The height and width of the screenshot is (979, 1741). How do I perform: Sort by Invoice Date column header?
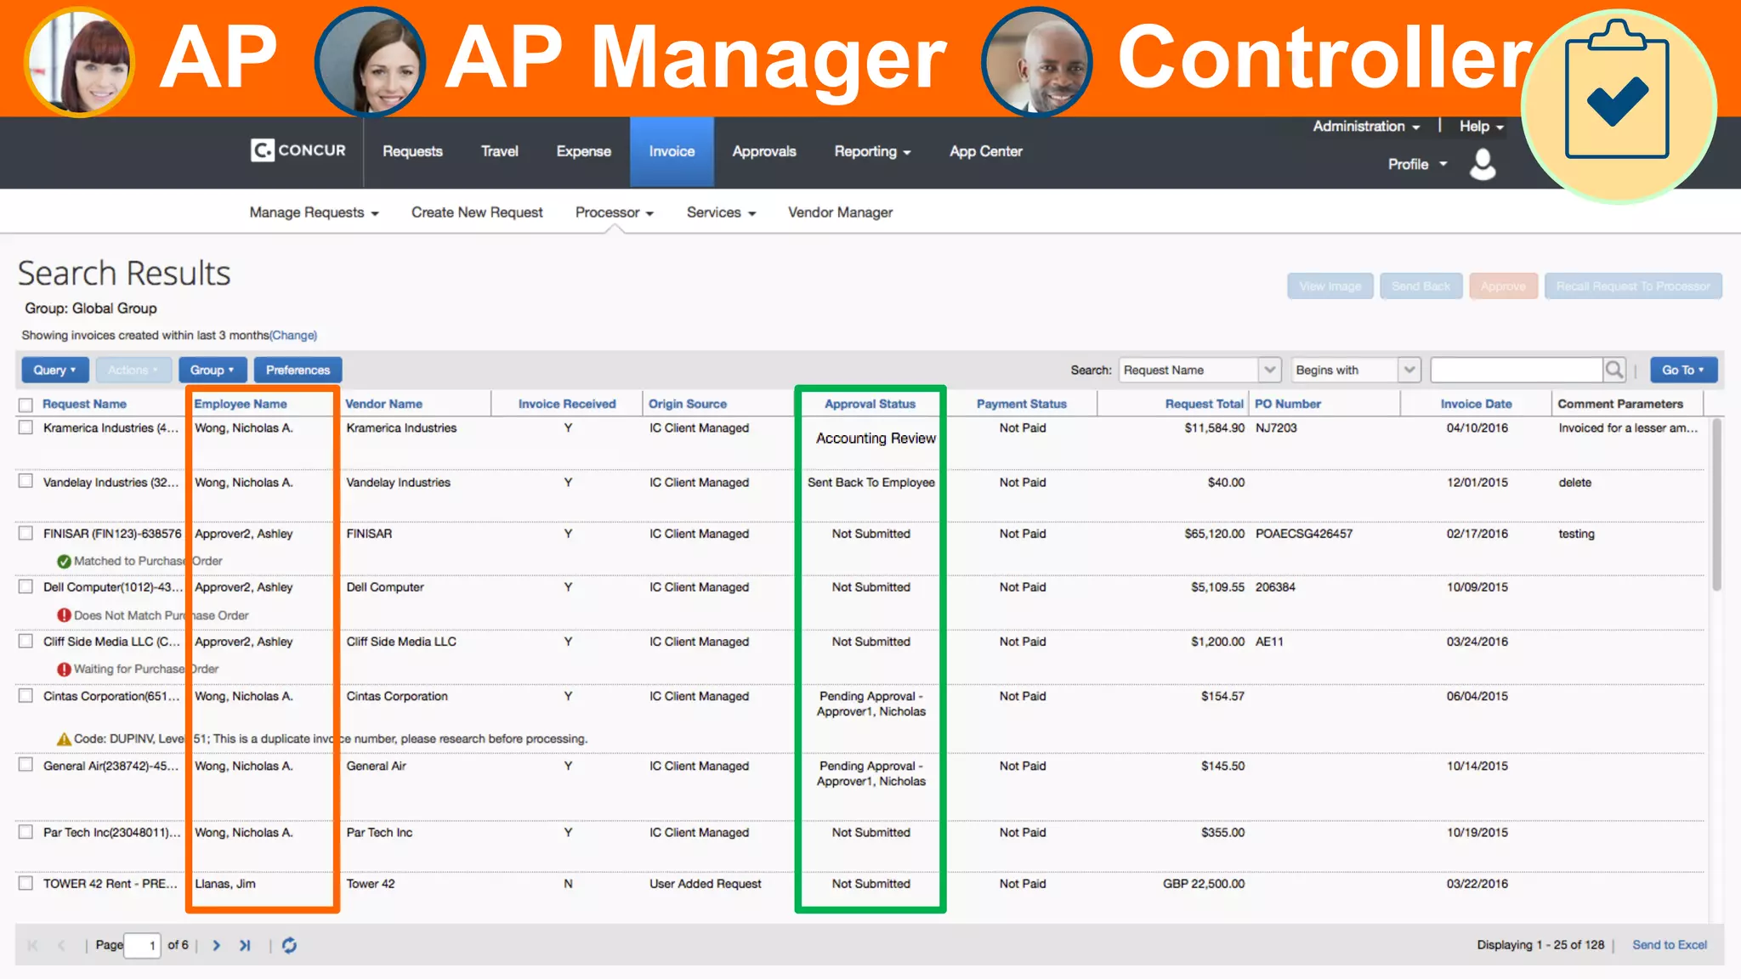click(x=1476, y=405)
